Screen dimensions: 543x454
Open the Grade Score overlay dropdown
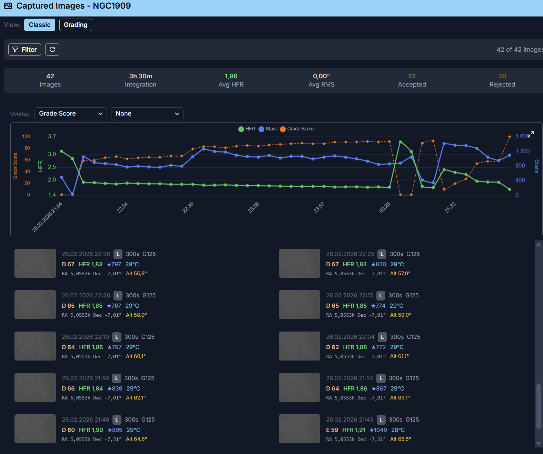coord(70,114)
